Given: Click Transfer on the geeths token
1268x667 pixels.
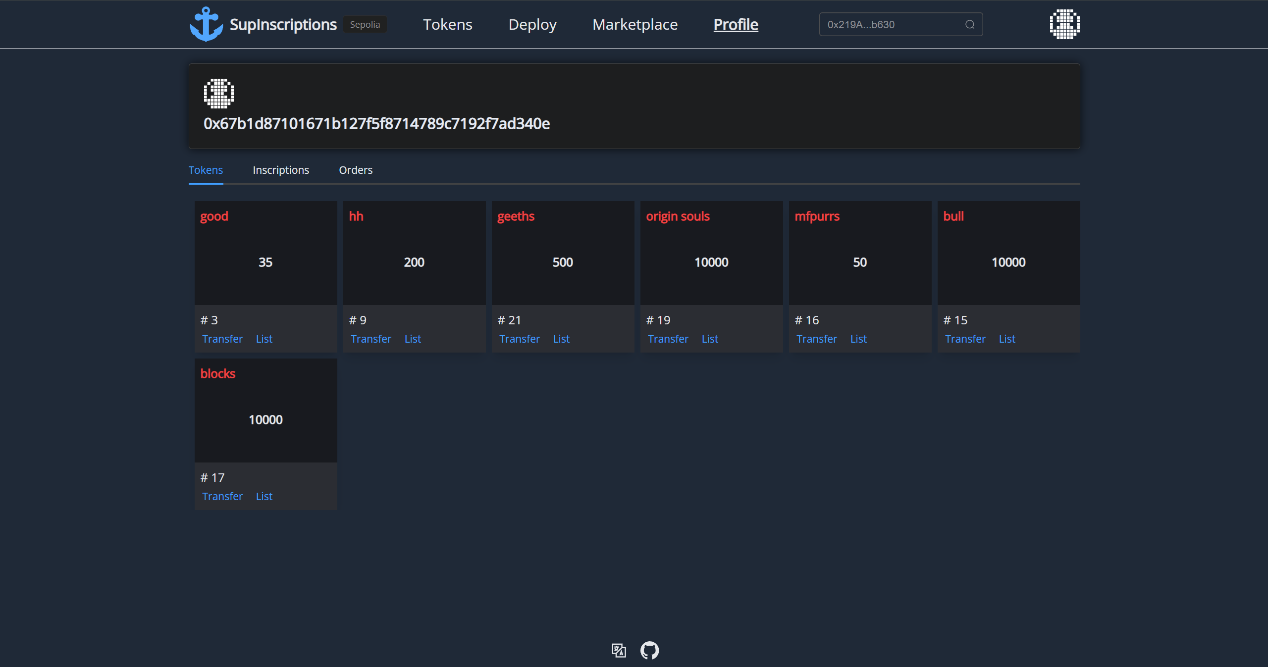Looking at the screenshot, I should (520, 339).
